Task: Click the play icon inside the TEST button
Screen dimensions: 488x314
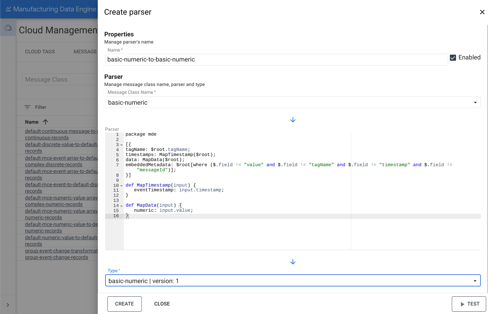Action: click(463, 303)
